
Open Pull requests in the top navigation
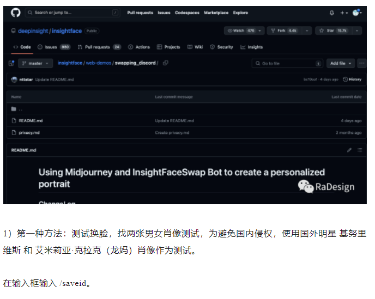[x=140, y=13]
